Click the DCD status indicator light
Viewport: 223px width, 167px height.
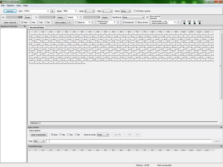[199, 23]
